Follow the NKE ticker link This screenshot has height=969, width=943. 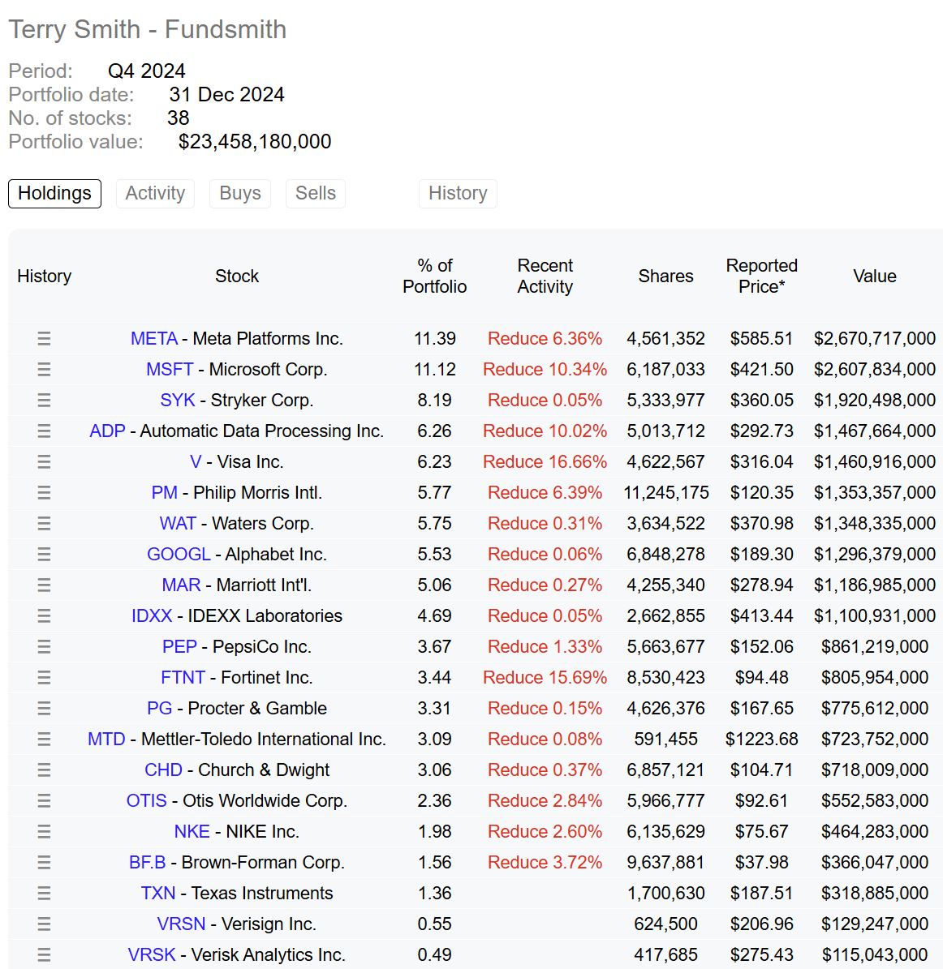[192, 832]
